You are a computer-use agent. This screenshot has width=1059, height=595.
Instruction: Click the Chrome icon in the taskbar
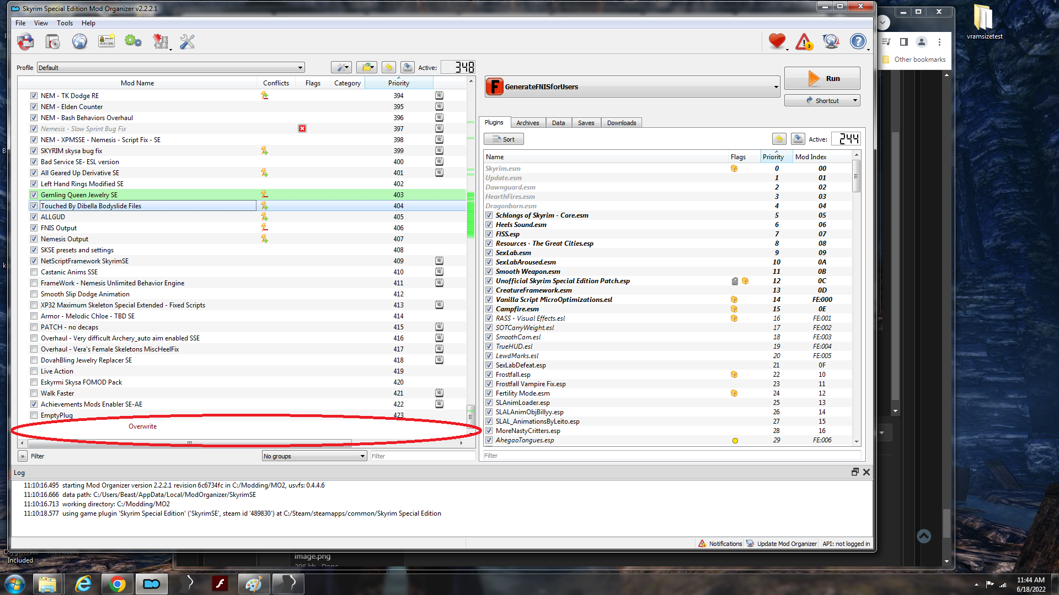coord(117,583)
